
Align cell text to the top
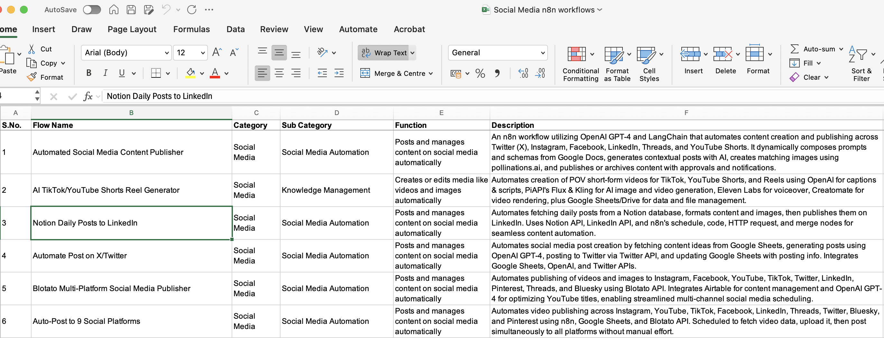click(262, 52)
